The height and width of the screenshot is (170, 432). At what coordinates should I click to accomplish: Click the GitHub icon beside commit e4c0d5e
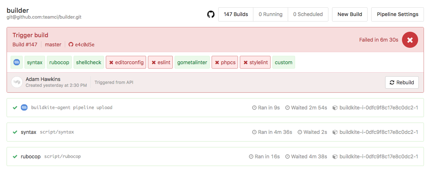click(71, 45)
